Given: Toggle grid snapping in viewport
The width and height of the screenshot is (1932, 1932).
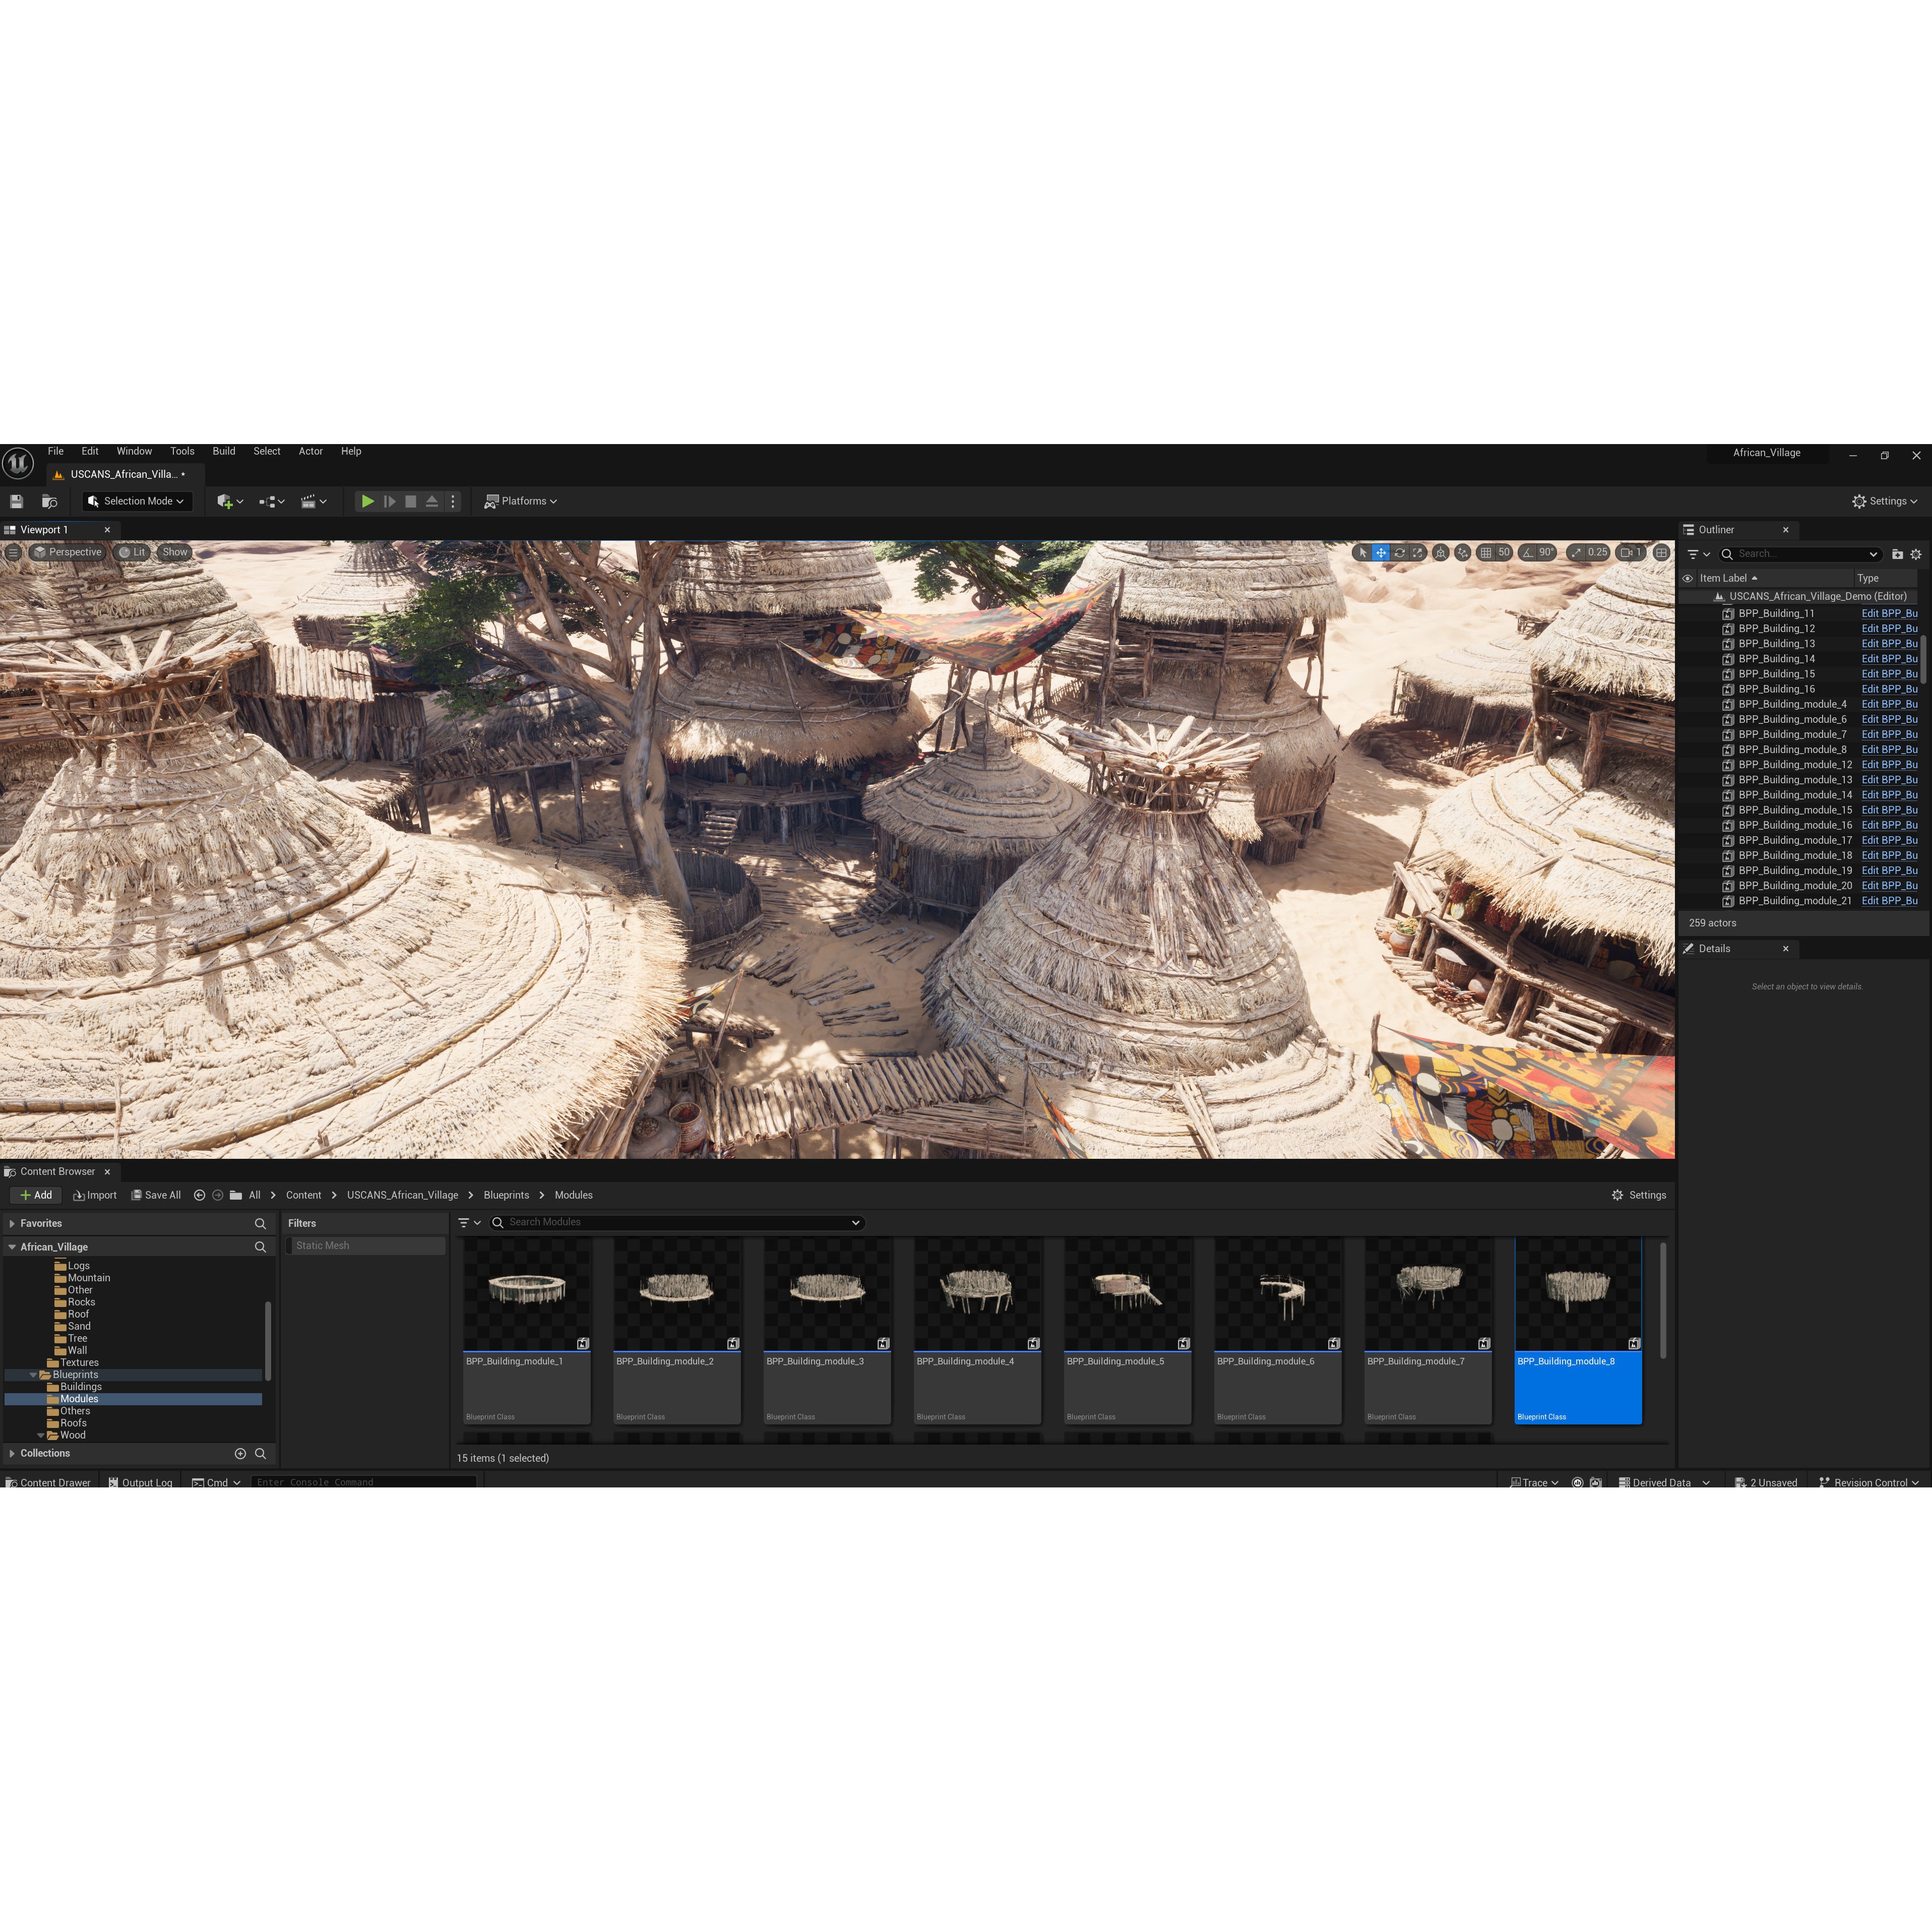Looking at the screenshot, I should point(1486,552).
